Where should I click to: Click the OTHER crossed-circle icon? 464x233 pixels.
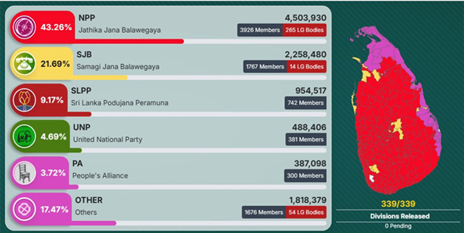24,210
